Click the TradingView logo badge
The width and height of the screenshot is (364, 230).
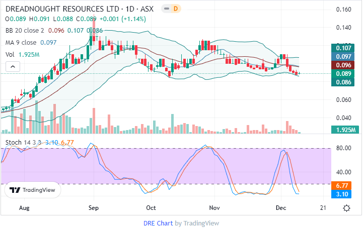[x=33, y=190]
